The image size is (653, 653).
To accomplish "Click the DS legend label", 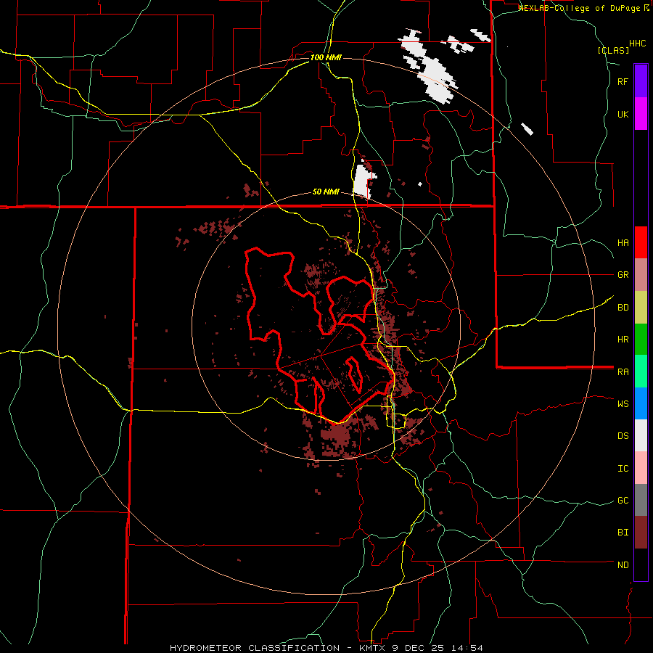I will pyautogui.click(x=623, y=436).
